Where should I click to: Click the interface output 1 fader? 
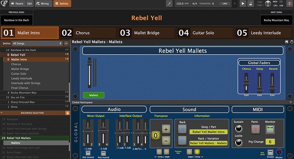pos(119,133)
